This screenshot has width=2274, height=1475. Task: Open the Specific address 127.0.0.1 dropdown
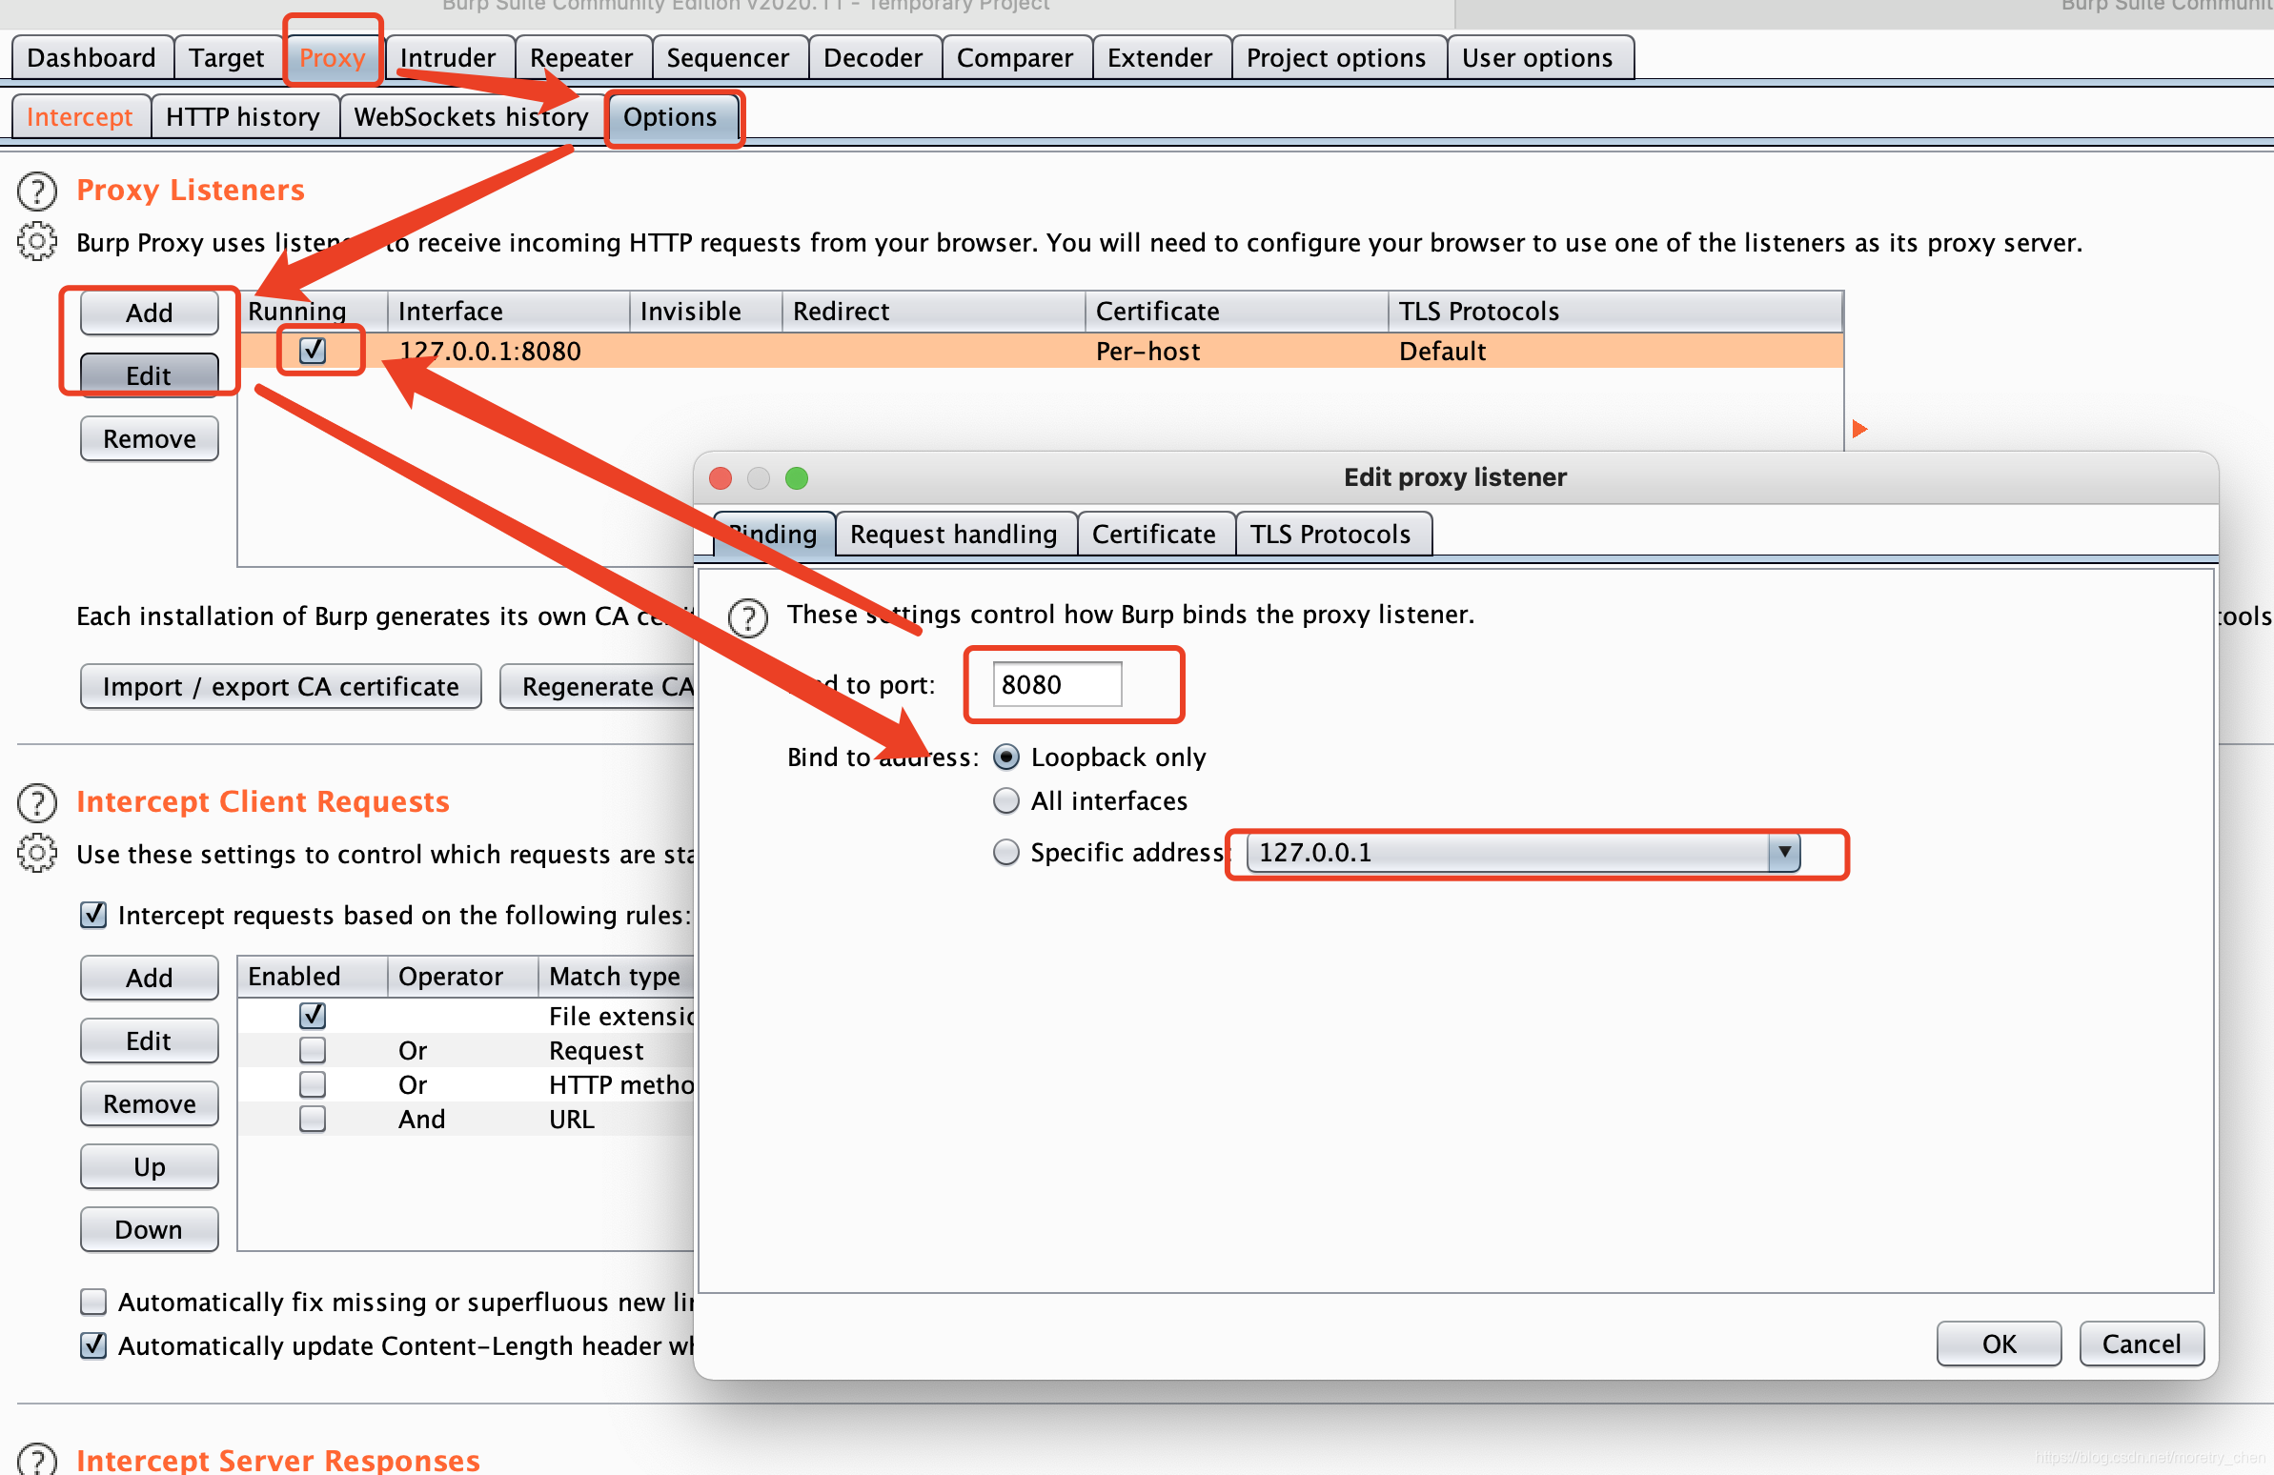(1524, 852)
